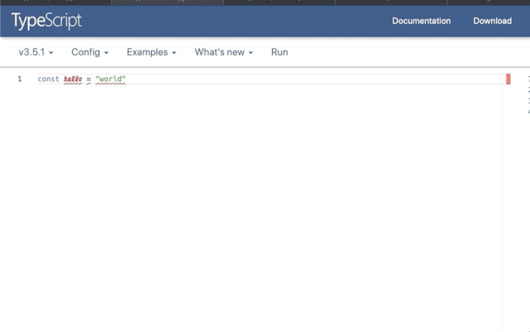
Task: Click the TypeScript logo
Action: click(46, 21)
